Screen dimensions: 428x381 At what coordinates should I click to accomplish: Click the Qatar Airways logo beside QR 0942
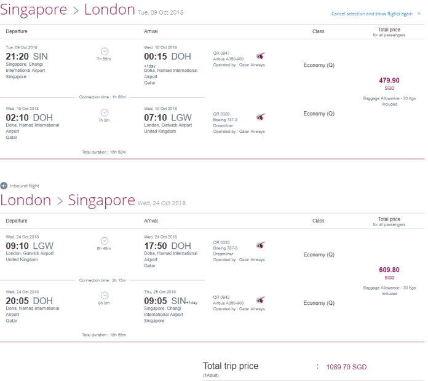coord(261,299)
